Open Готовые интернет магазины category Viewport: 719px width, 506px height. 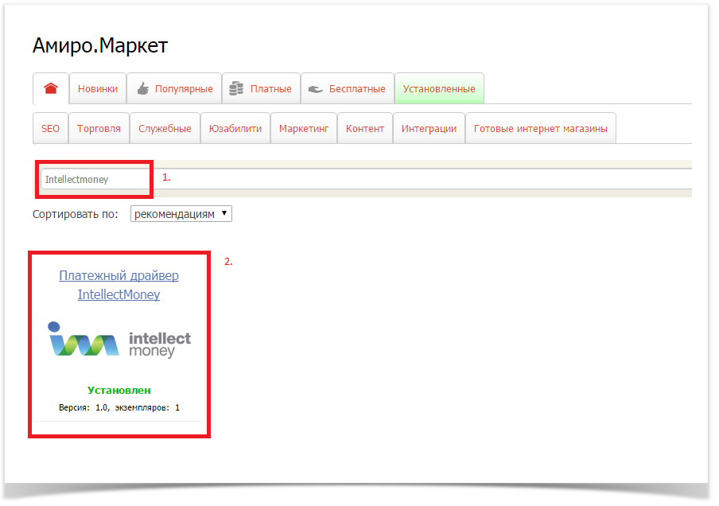541,129
